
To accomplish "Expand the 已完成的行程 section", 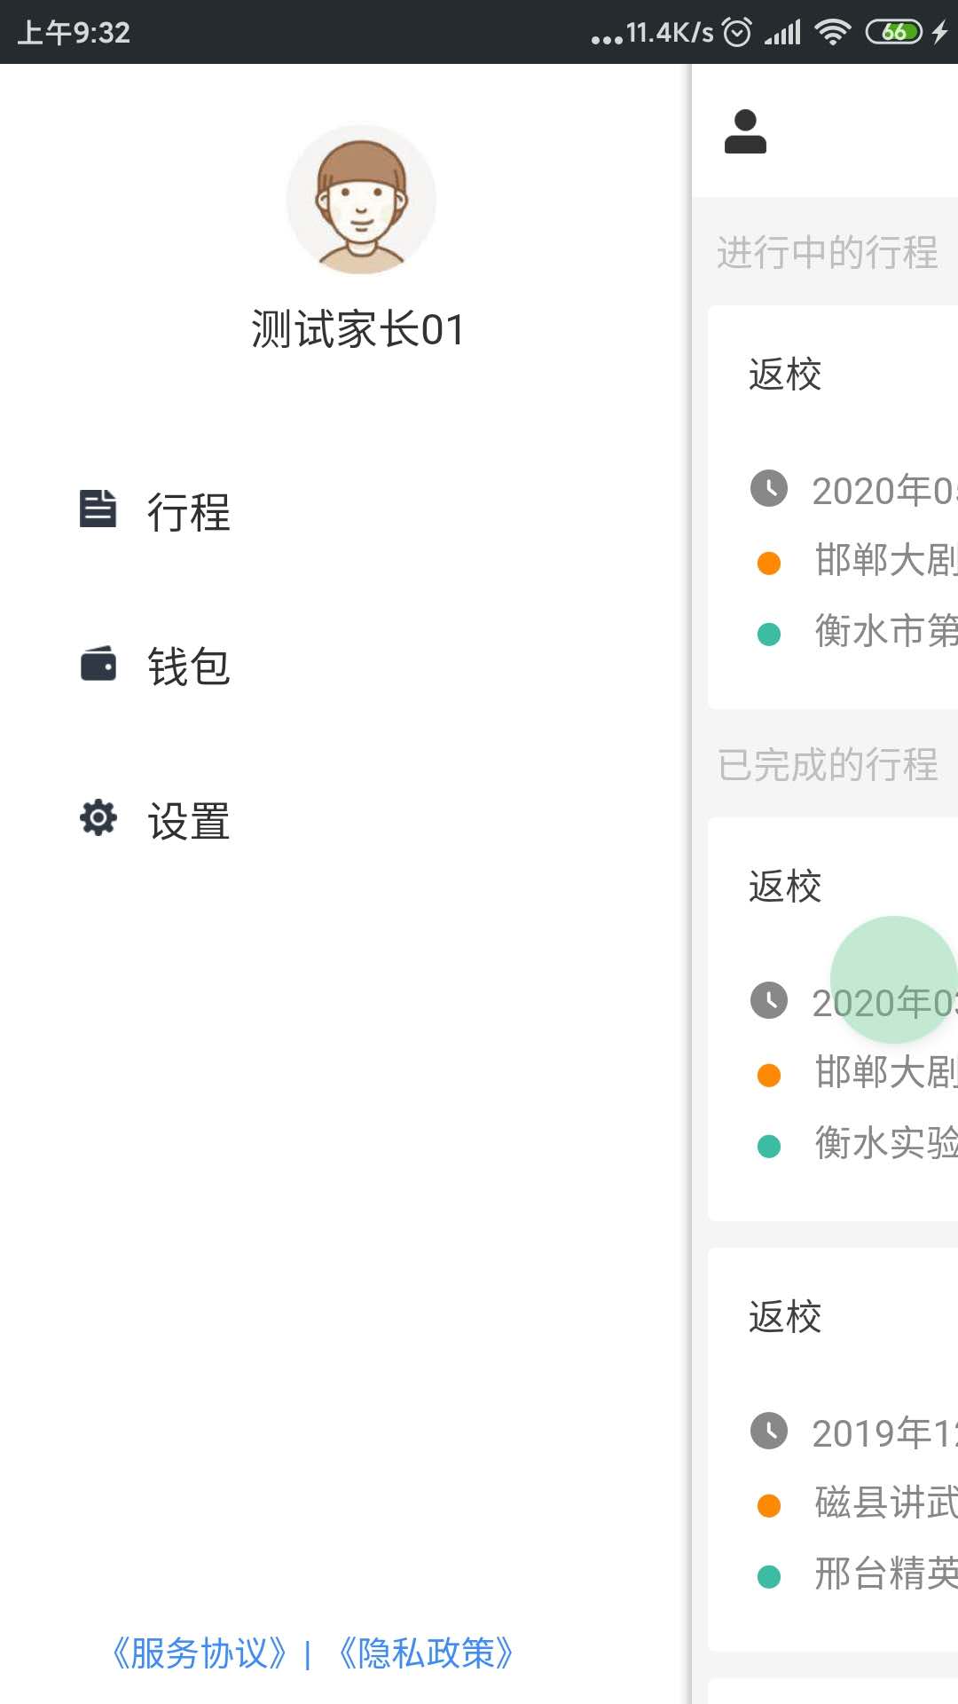I will [x=827, y=763].
